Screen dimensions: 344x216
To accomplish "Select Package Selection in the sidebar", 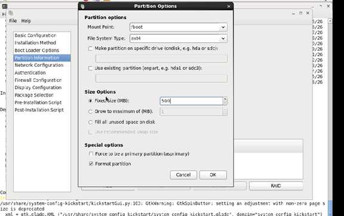I will tap(34, 95).
